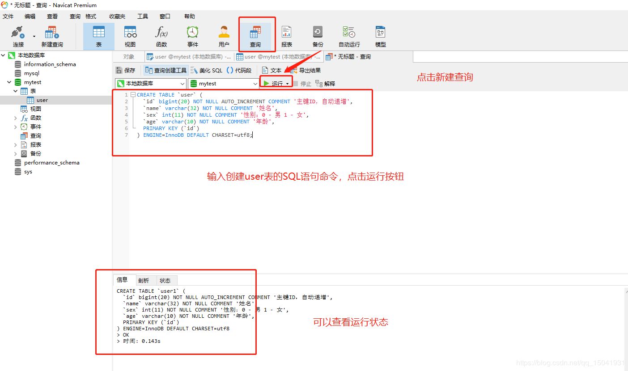Open the 自动运行 automation toolbar icon
The height and width of the screenshot is (371, 628).
point(349,37)
